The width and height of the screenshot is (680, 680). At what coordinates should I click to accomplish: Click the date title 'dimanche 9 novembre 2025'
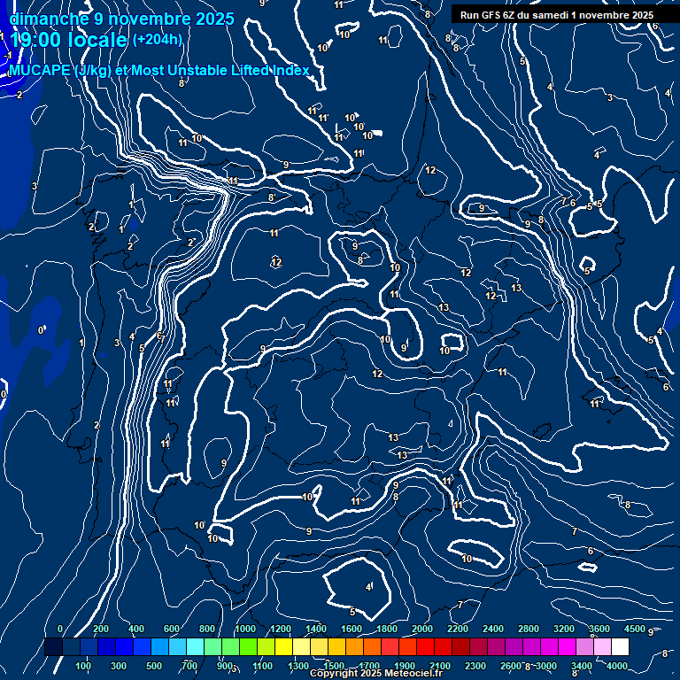(122, 19)
